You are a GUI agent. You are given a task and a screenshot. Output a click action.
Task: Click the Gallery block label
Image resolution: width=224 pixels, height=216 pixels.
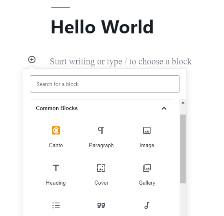tap(147, 183)
